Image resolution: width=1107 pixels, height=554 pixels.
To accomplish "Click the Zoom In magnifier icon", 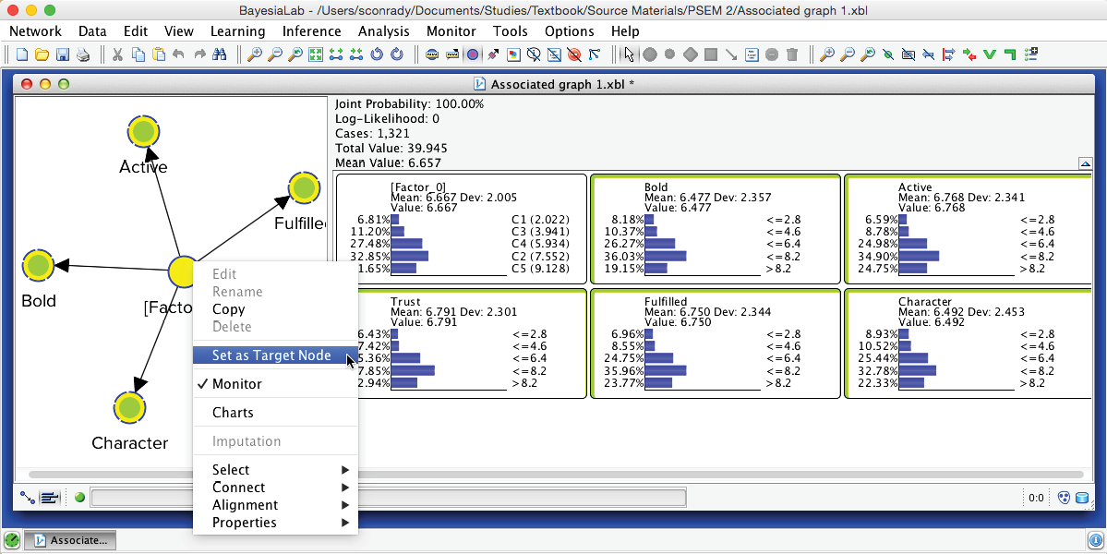I will (x=254, y=54).
